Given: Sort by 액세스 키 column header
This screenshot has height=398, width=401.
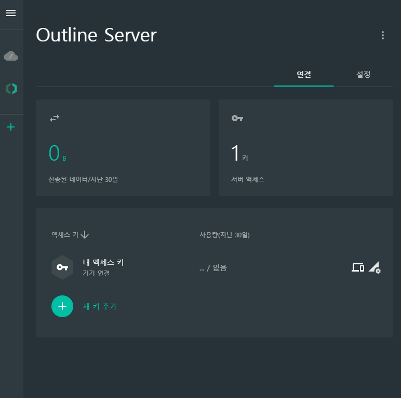Looking at the screenshot, I should coord(65,235).
